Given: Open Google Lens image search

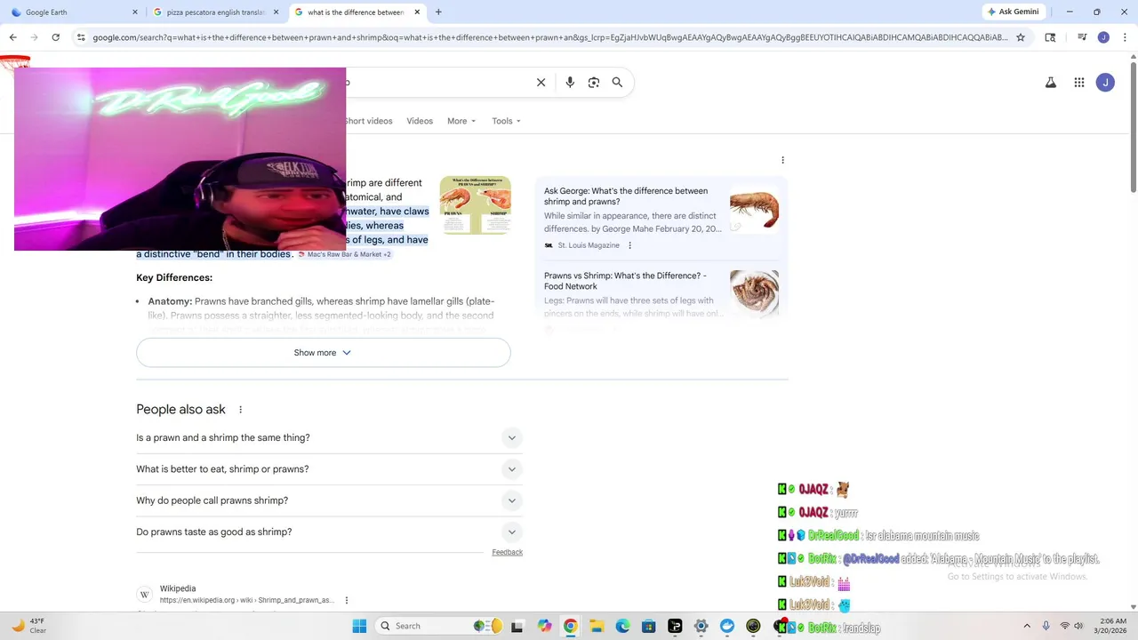Looking at the screenshot, I should point(594,83).
